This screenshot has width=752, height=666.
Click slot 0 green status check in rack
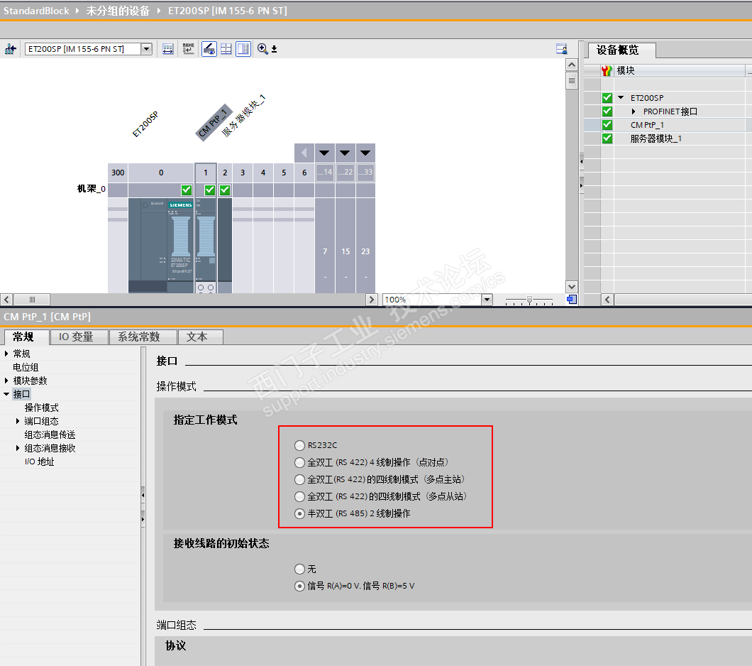click(187, 190)
